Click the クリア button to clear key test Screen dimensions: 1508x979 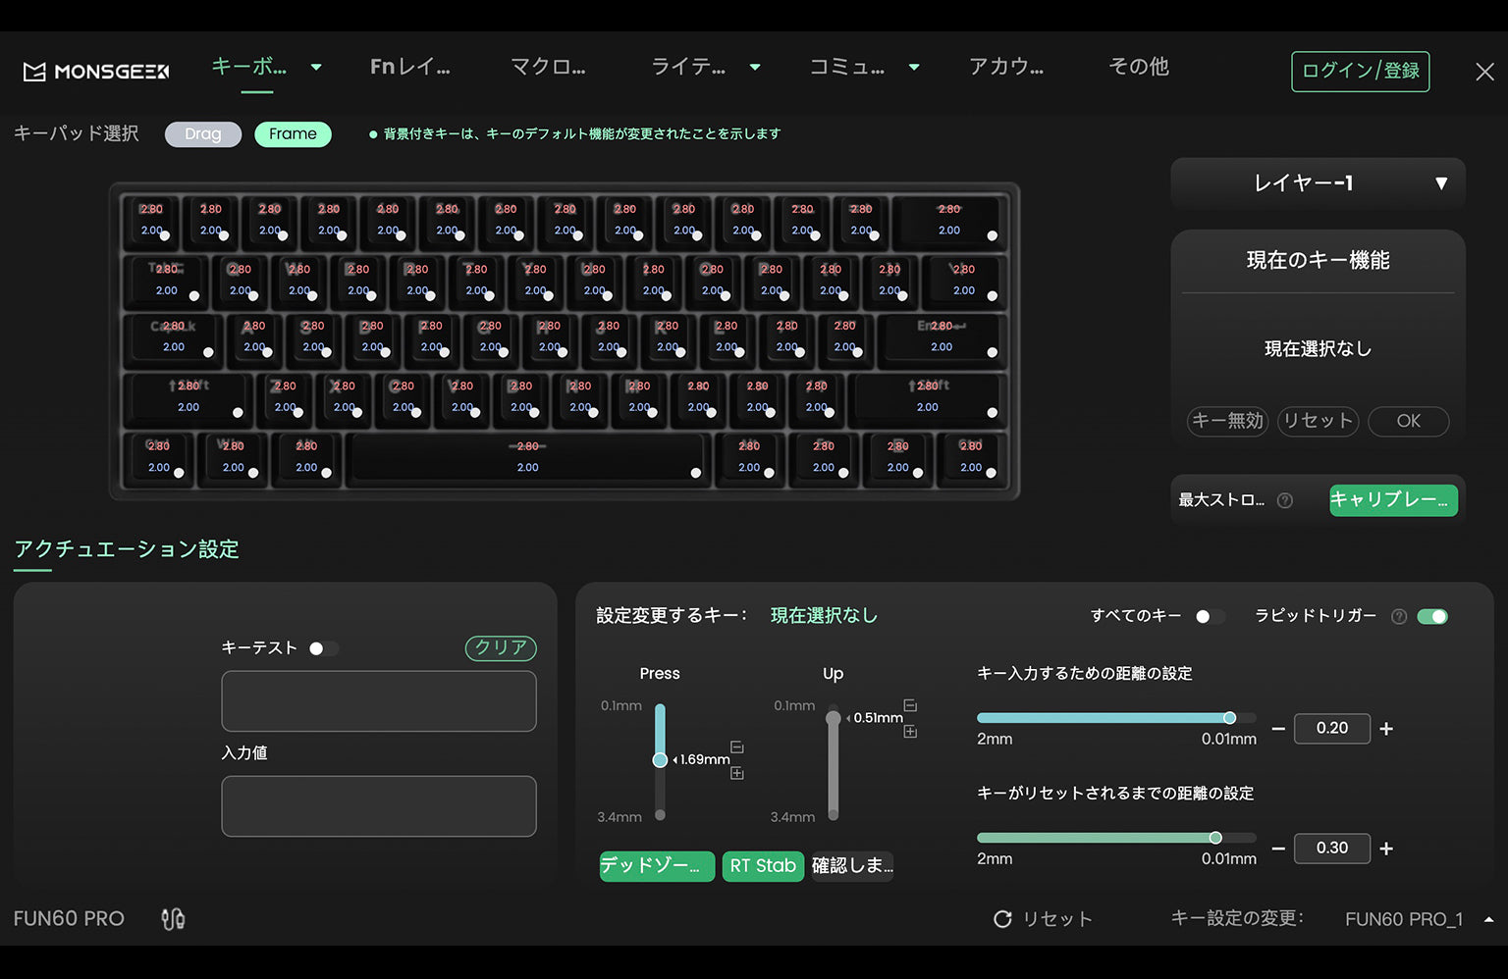tap(501, 648)
